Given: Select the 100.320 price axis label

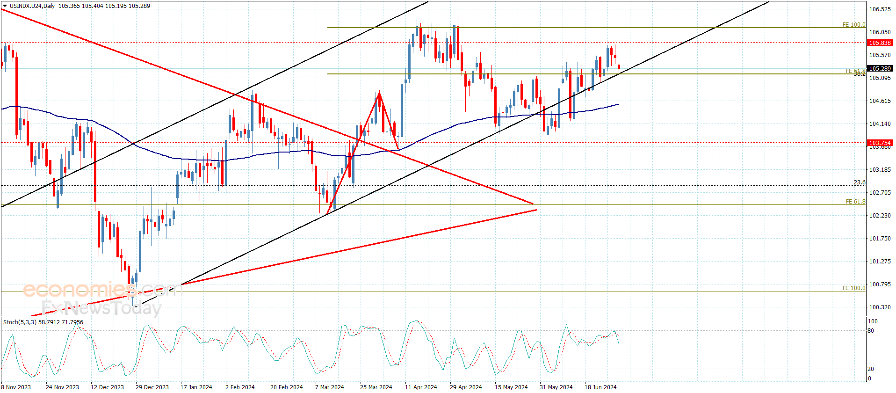Looking at the screenshot, I should point(880,307).
